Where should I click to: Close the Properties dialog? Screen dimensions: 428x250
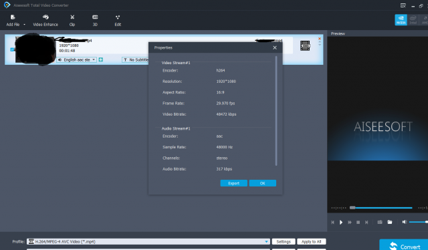(275, 47)
